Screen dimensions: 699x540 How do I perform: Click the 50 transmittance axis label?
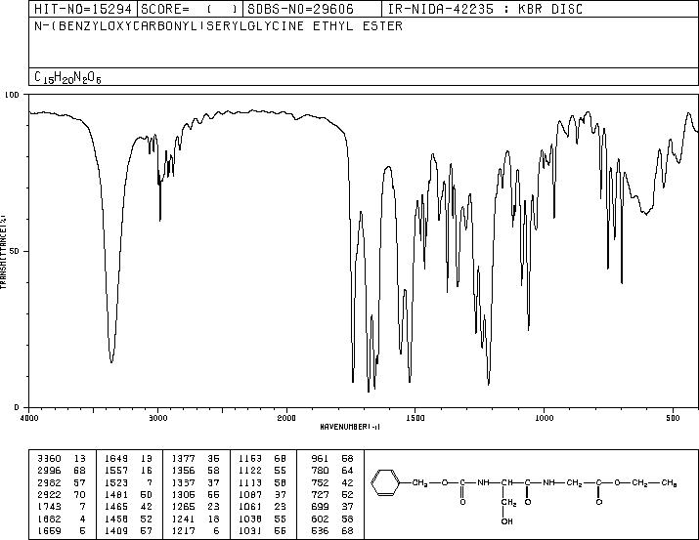[x=15, y=252]
